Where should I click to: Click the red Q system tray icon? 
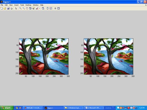pyautogui.click(x=129, y=108)
